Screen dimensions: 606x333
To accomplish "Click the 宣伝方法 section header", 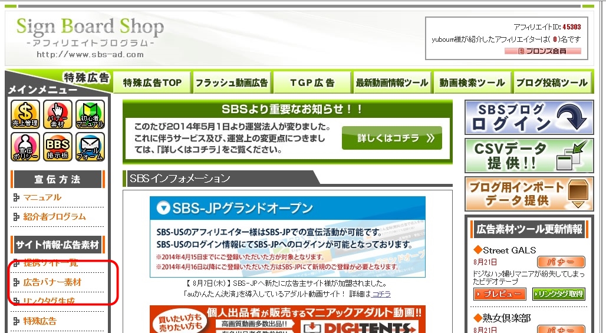I will (58, 179).
